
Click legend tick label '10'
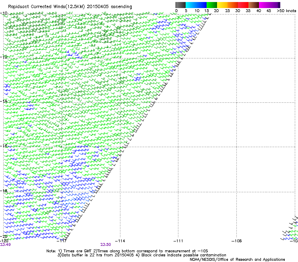(x=197, y=11)
